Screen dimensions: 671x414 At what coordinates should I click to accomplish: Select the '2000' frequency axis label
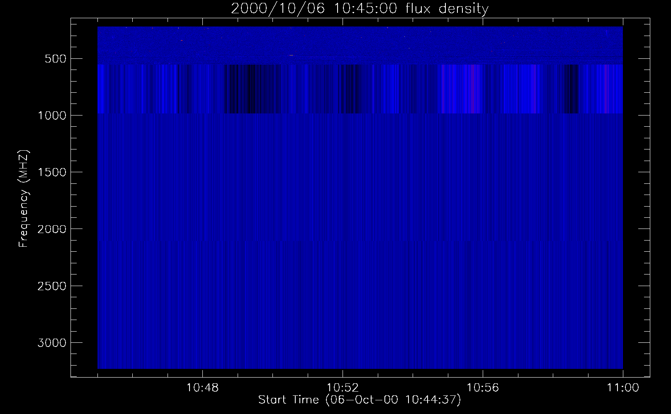coord(52,229)
